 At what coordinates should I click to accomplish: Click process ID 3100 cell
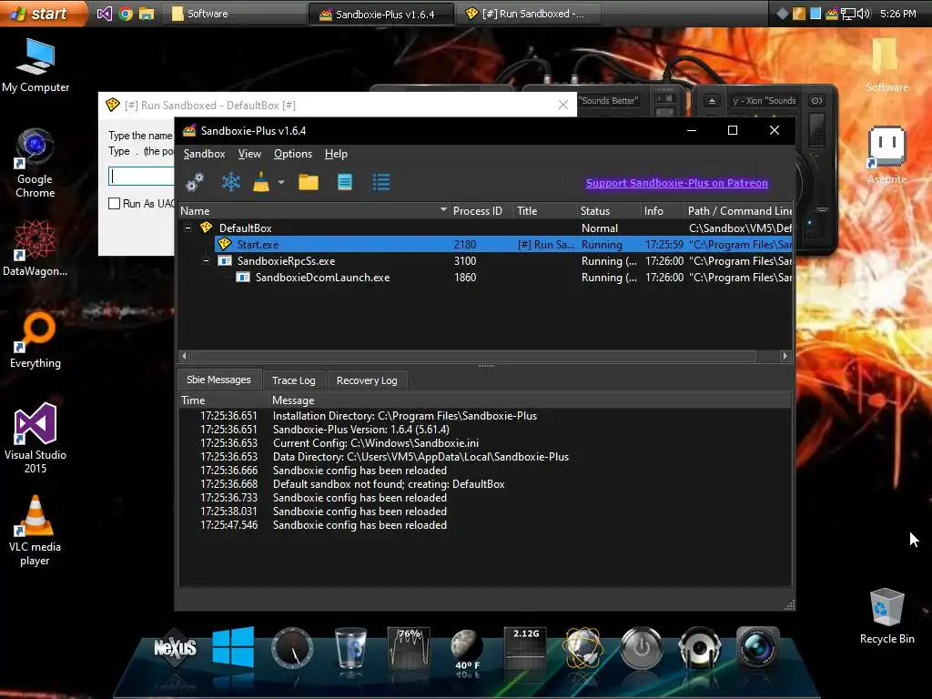[465, 261]
